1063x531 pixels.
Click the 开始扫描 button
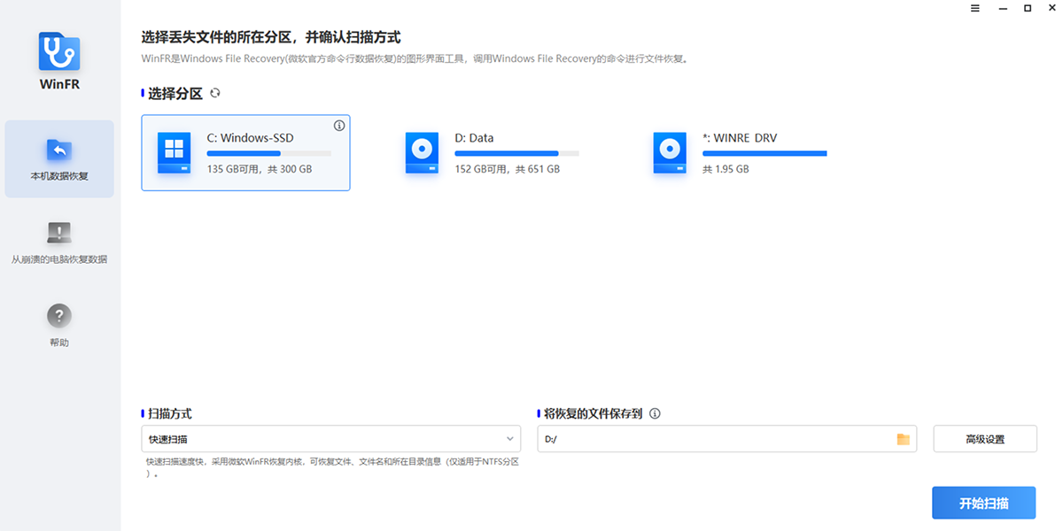point(983,502)
